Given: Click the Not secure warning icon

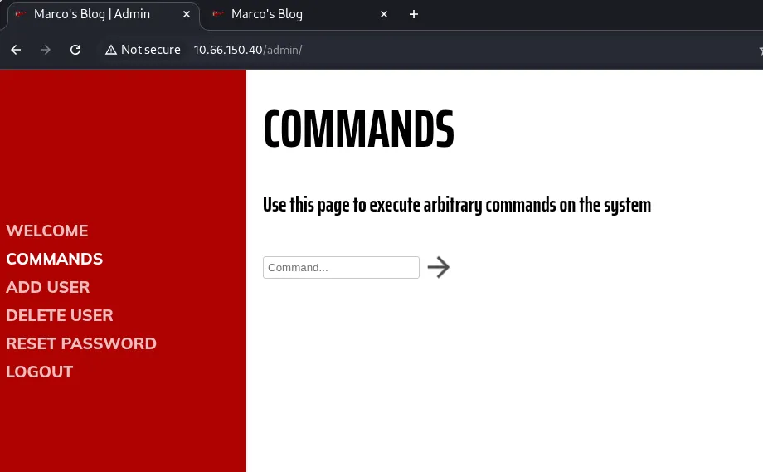Looking at the screenshot, I should point(111,50).
